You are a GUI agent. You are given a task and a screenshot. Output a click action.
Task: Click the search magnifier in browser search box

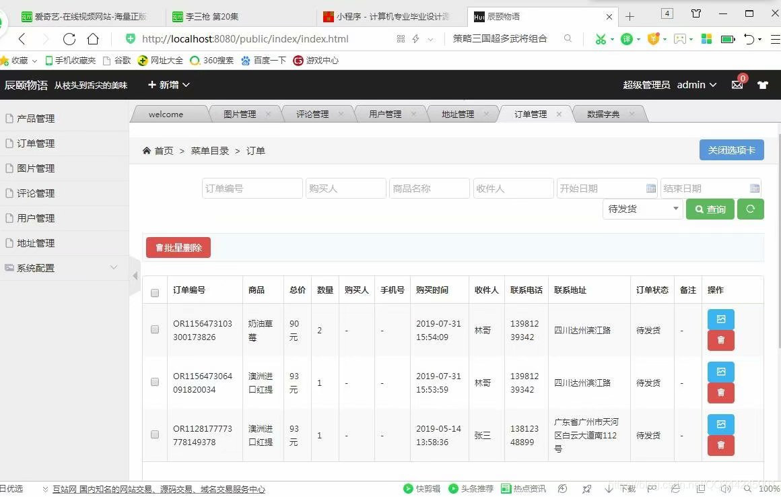coord(568,38)
